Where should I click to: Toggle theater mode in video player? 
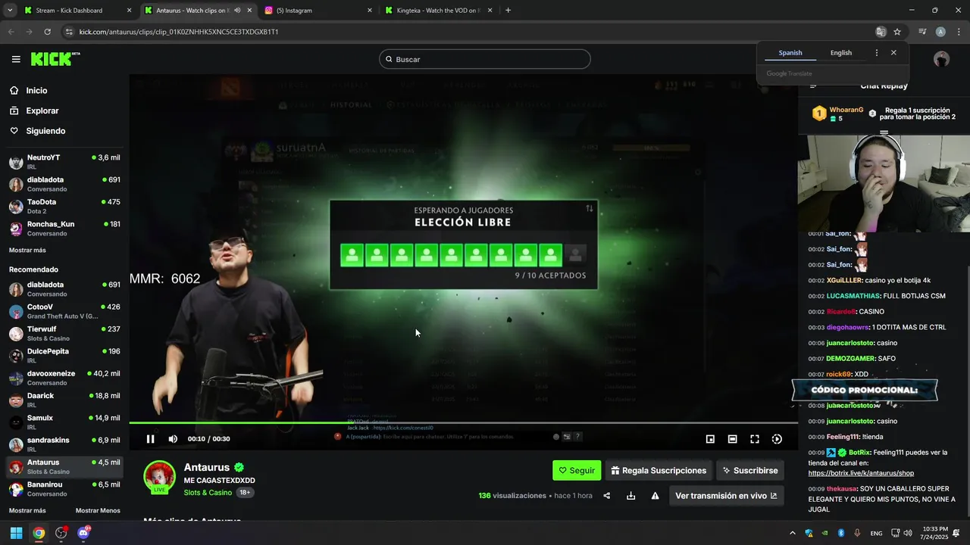click(x=732, y=439)
